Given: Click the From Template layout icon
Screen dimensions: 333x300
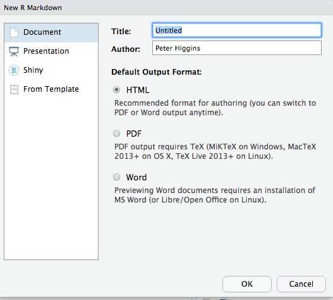Looking at the screenshot, I should tap(14, 89).
